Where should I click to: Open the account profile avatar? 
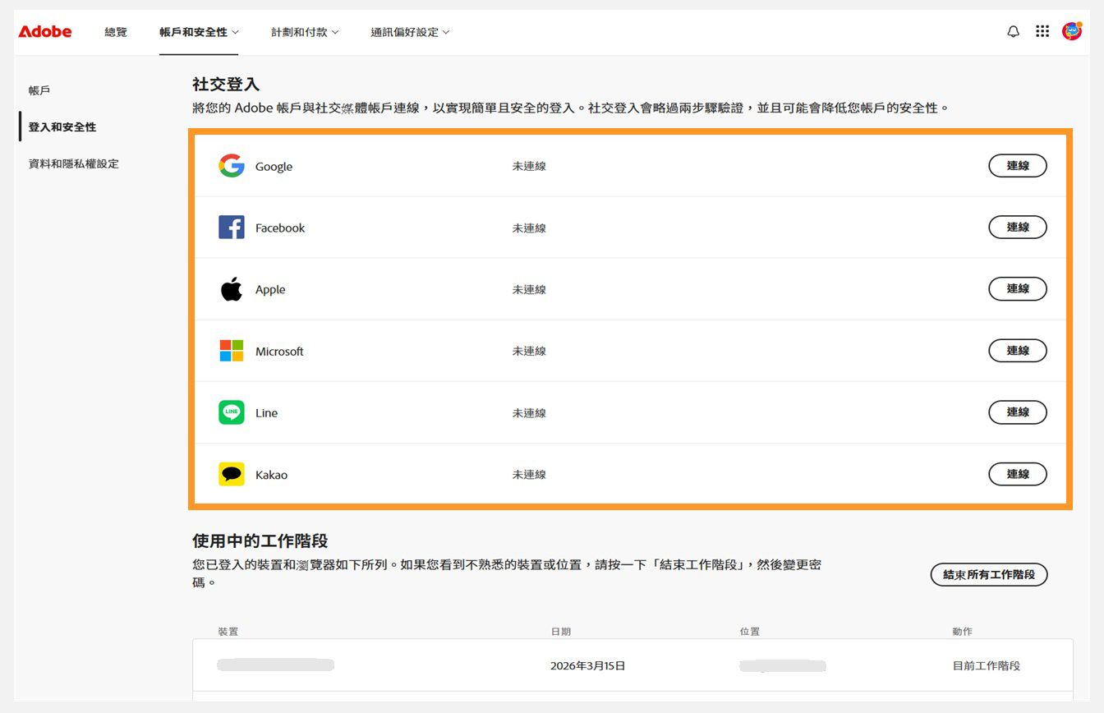(x=1073, y=31)
